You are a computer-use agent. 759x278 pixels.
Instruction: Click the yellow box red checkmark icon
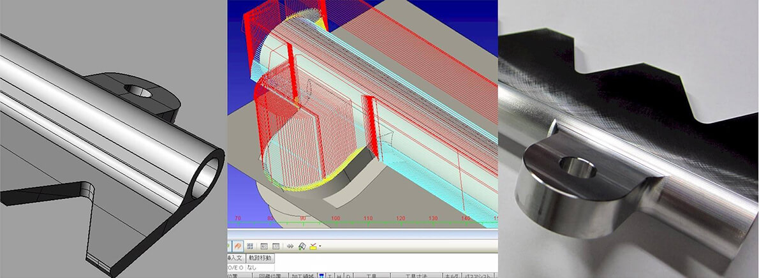(313, 246)
